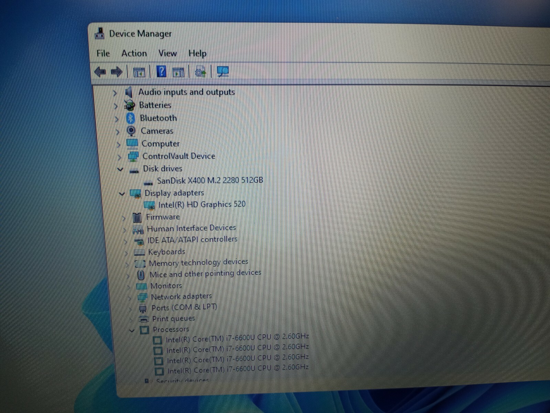Select the Keyboards category label
550x413 pixels.
(167, 252)
